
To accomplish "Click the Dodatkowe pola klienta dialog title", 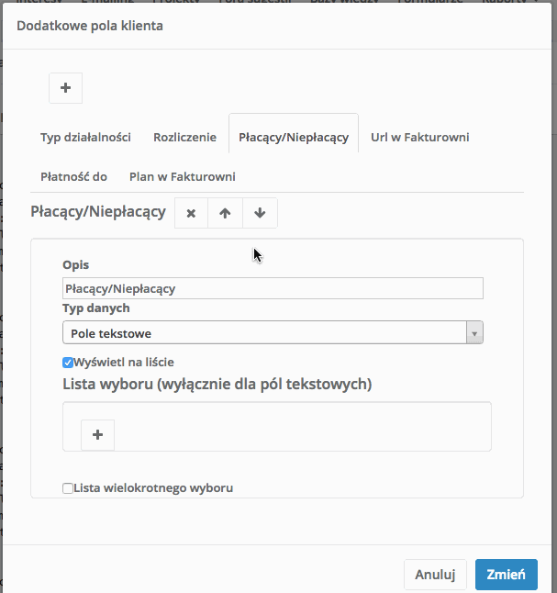I will [x=90, y=26].
